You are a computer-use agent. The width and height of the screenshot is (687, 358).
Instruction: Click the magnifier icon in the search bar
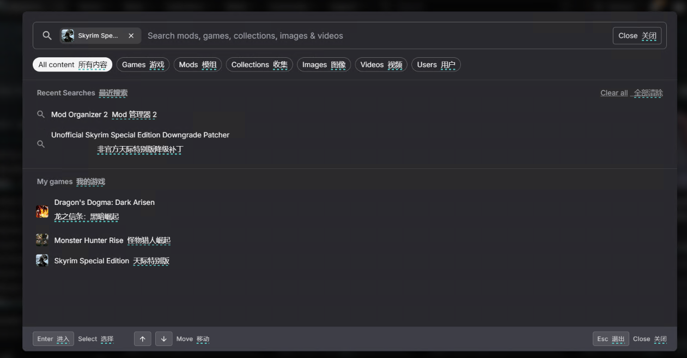click(47, 35)
